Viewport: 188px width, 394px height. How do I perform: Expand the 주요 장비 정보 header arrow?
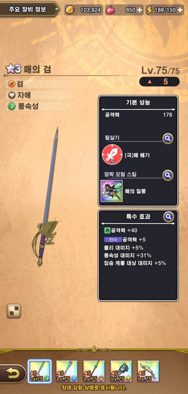57,10
